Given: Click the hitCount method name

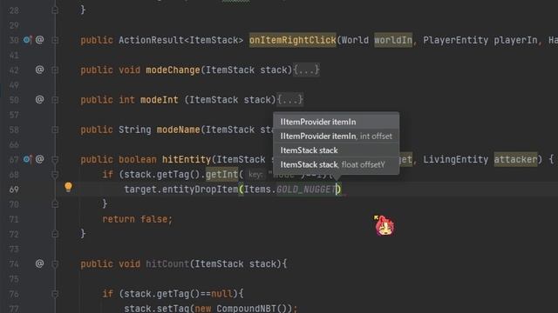Looking at the screenshot, I should 167,263.
